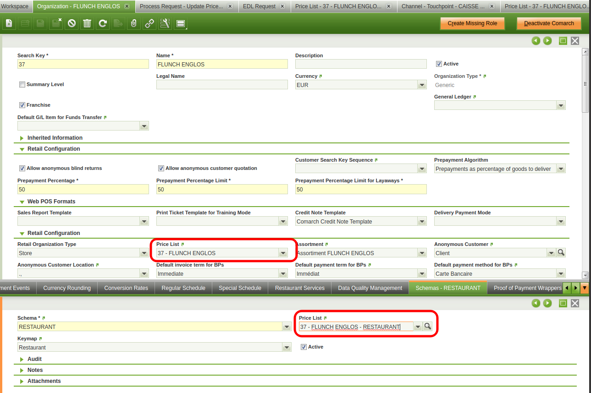The width and height of the screenshot is (591, 393).
Task: Click the trash delete record icon
Action: click(87, 23)
